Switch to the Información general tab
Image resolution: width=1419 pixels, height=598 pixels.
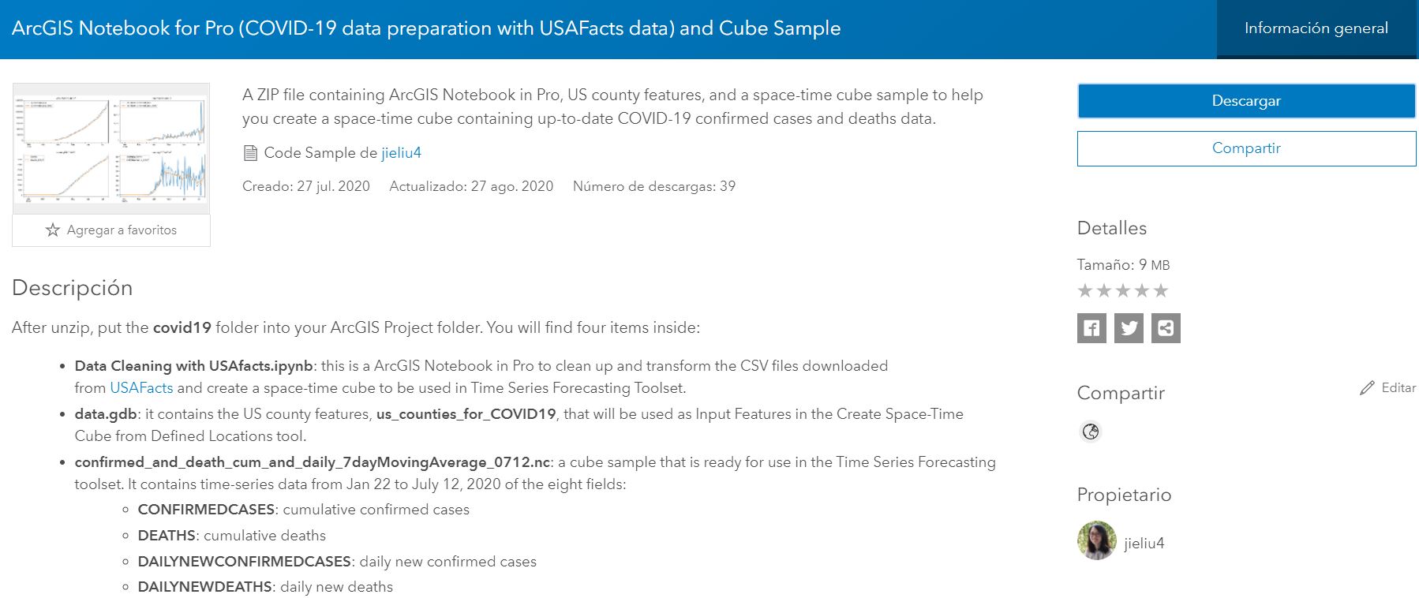[1316, 28]
